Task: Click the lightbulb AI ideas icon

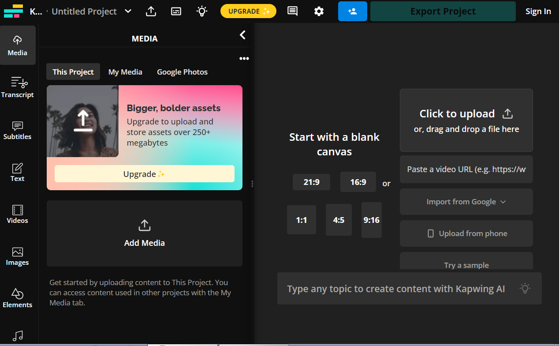Action: (x=201, y=11)
